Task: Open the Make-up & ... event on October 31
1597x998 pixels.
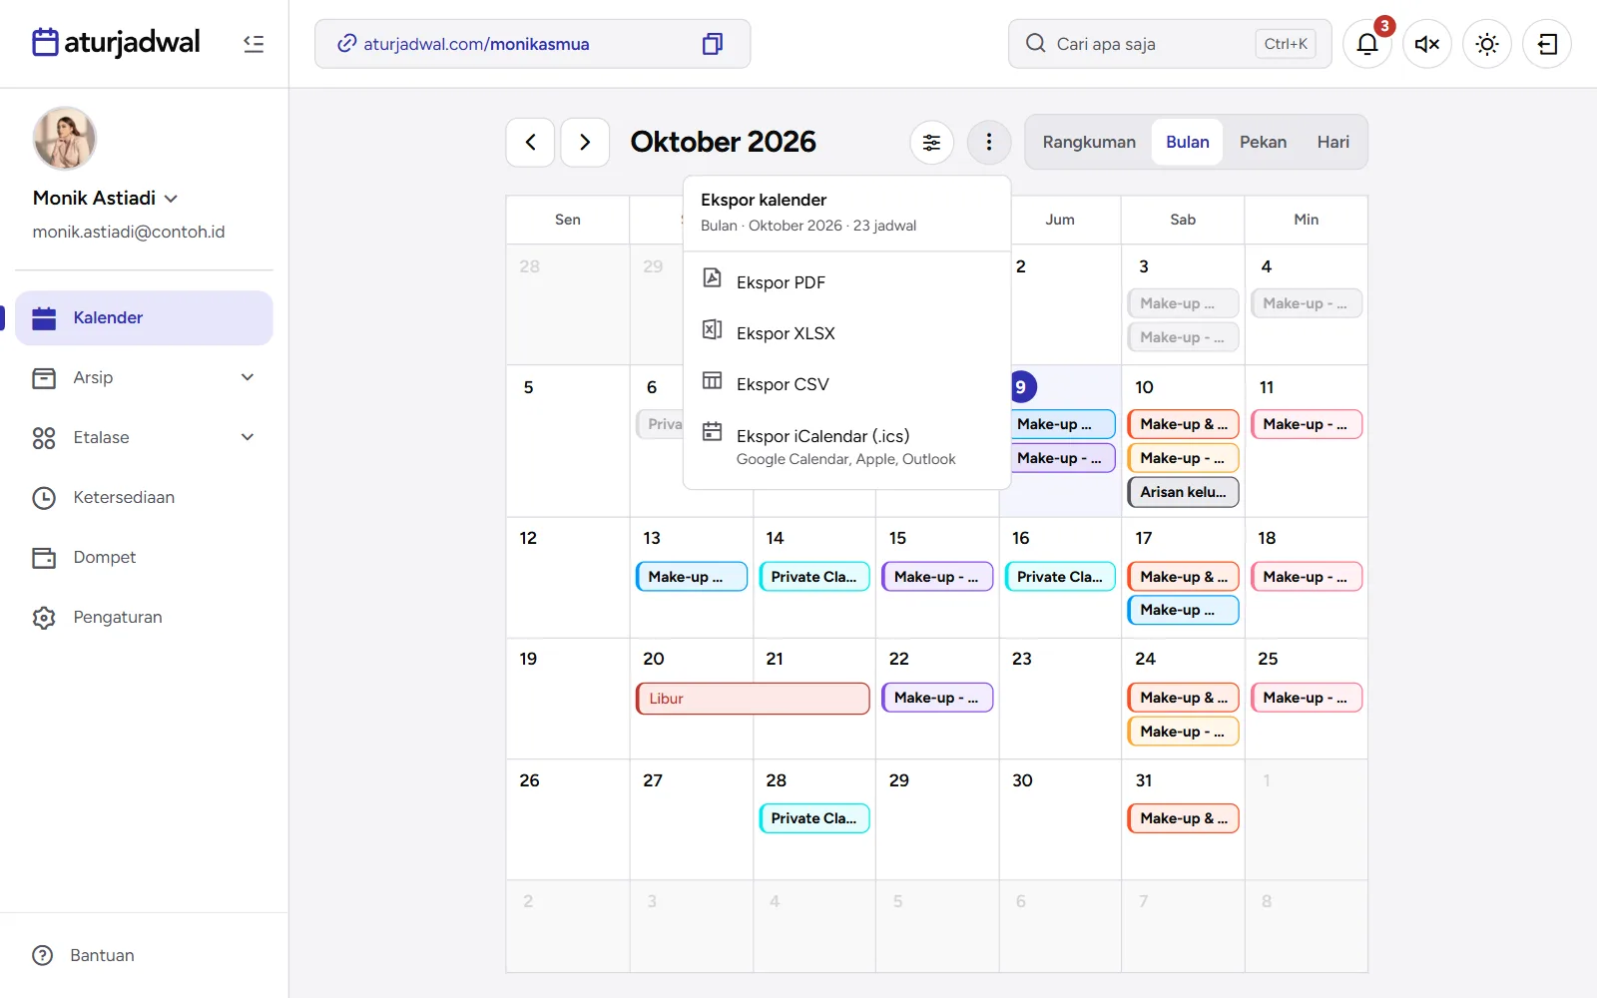Action: [1183, 818]
